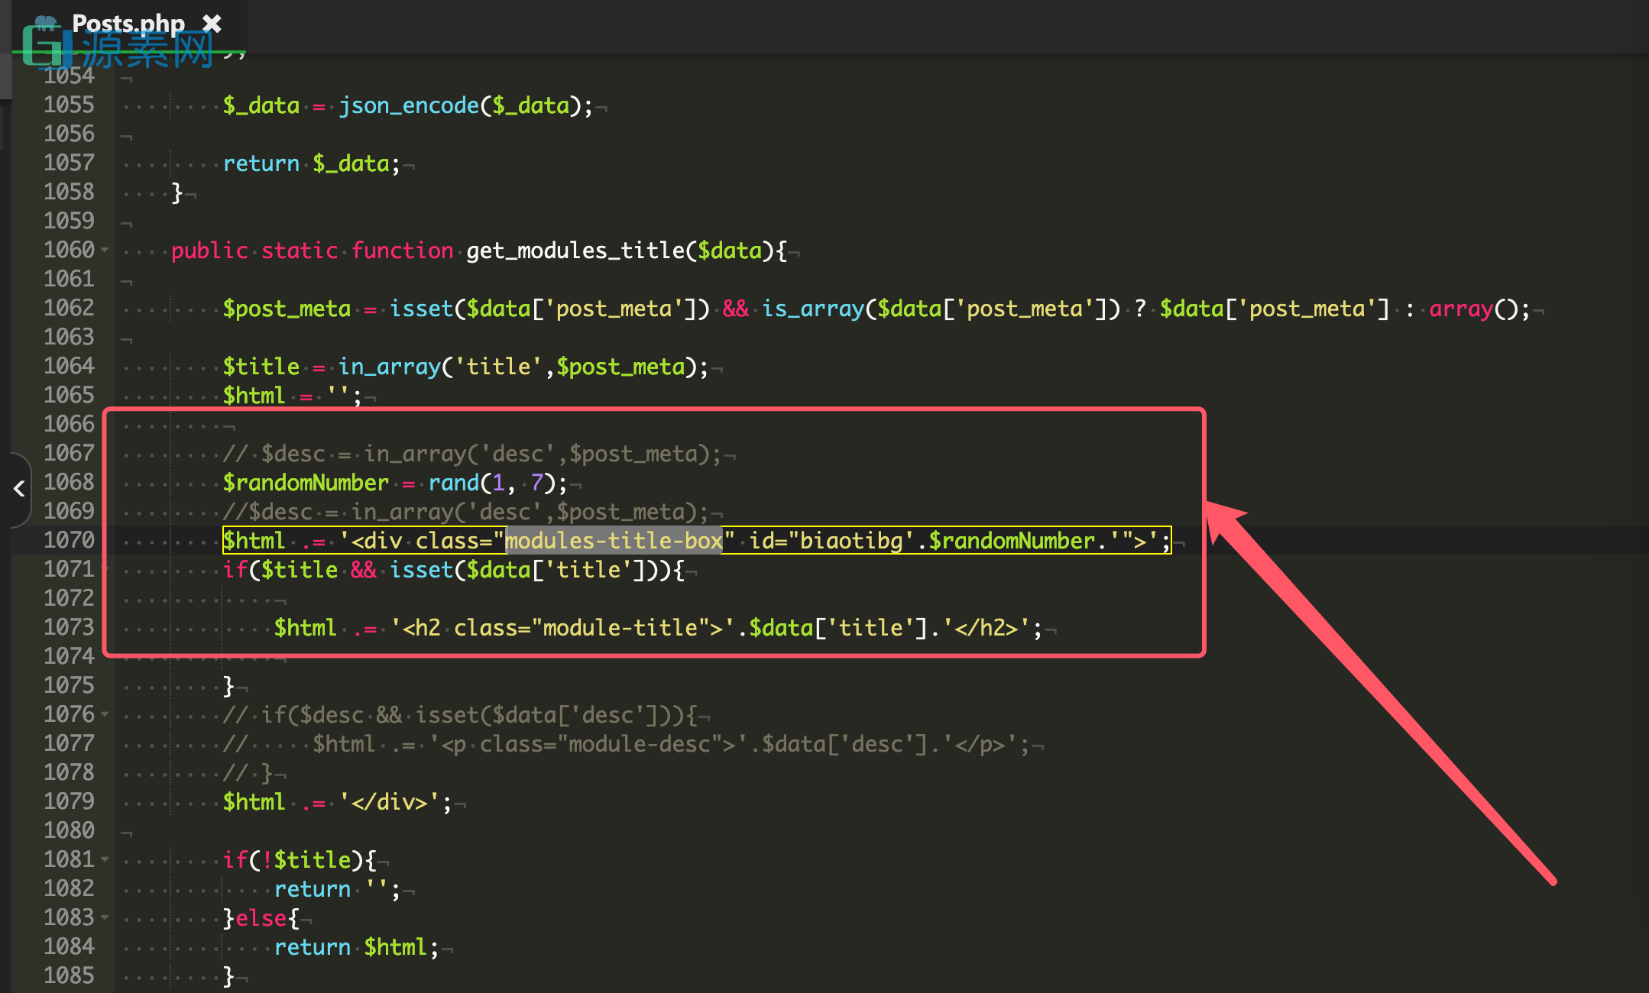The image size is (1649, 993).
Task: Collapse if(!$title) block at line 1081
Action: [105, 859]
